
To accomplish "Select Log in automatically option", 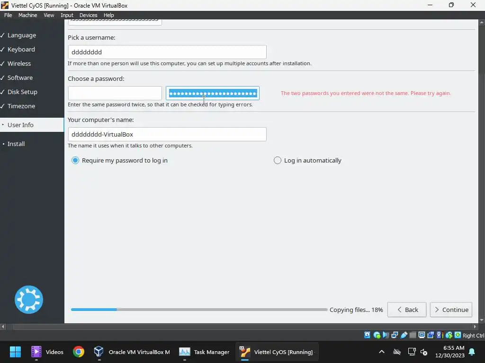I will click(307, 161).
